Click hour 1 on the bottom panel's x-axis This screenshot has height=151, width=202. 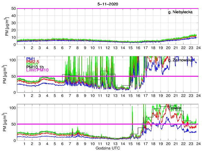[25, 144]
